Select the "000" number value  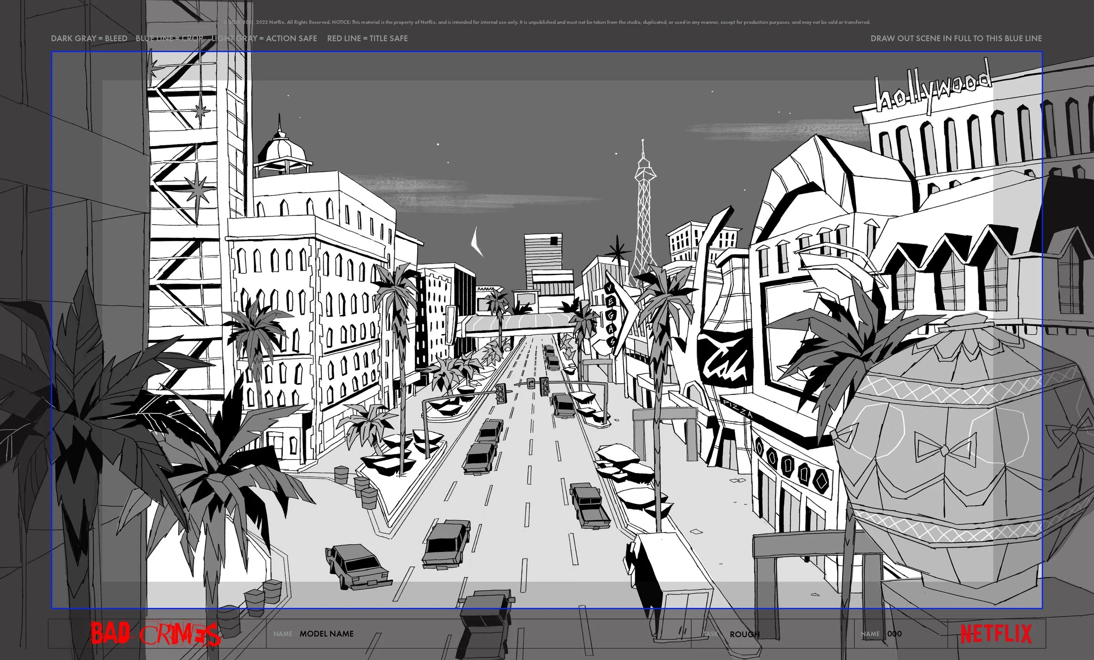894,634
